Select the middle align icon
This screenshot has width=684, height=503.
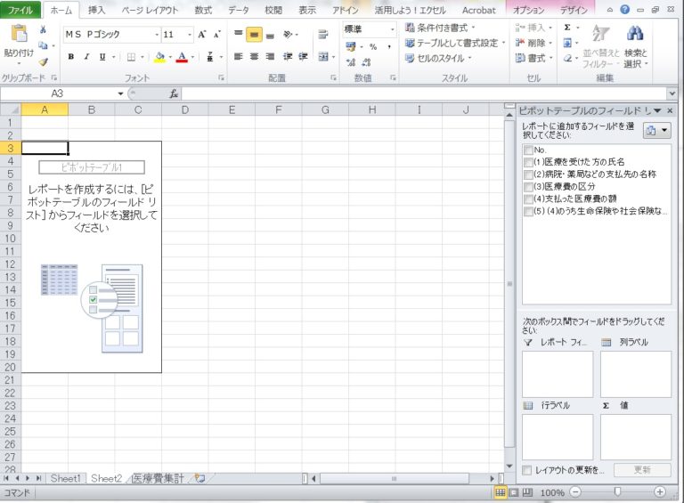tap(254, 35)
